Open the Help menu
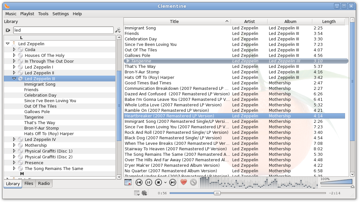Viewport: 359px width, 202px height. coord(77,14)
